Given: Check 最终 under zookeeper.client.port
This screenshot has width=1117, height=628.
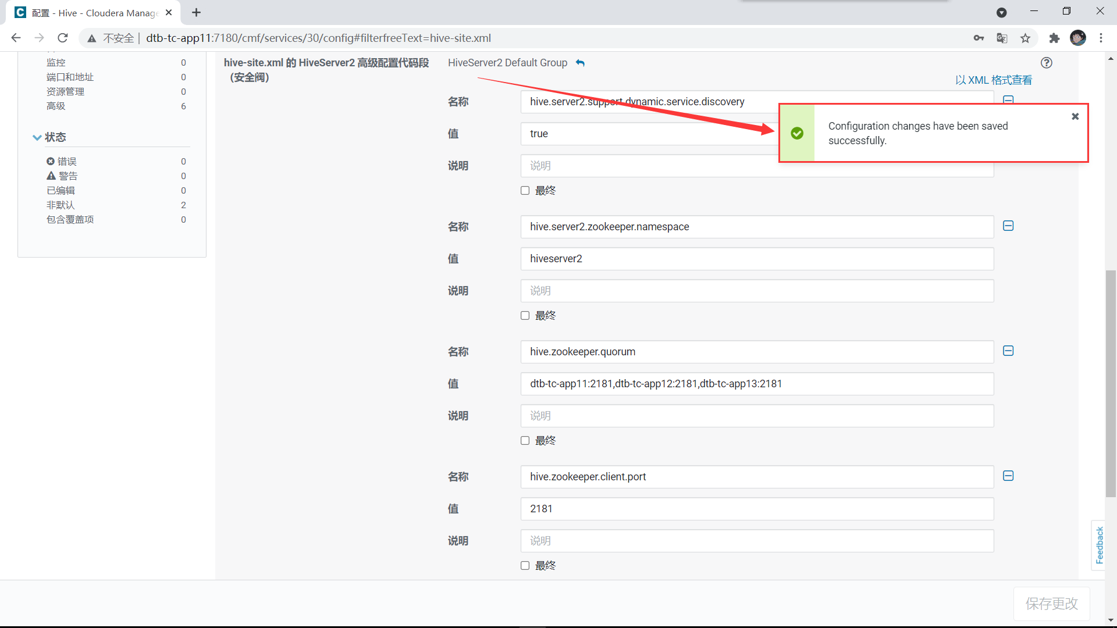Looking at the screenshot, I should pos(525,566).
